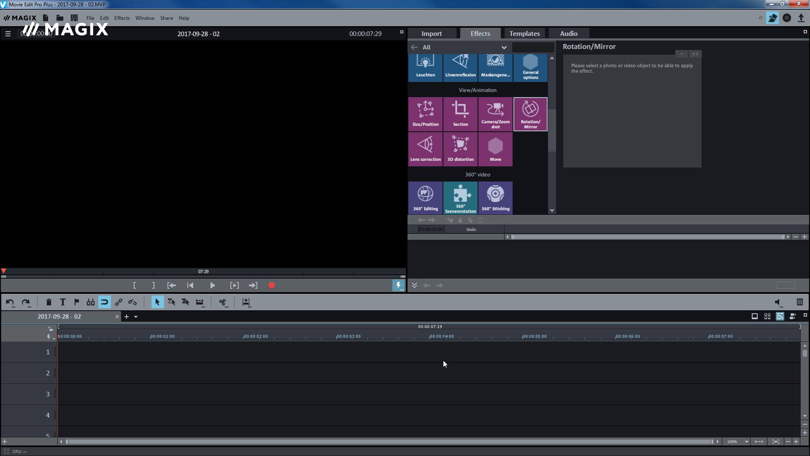Select the 3D distortion effect icon
The width and height of the screenshot is (810, 456).
coord(460,147)
